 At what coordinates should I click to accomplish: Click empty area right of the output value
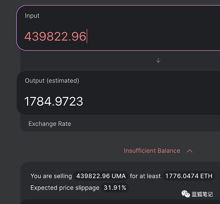154,101
